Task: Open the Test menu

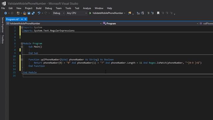Action: click(77, 8)
